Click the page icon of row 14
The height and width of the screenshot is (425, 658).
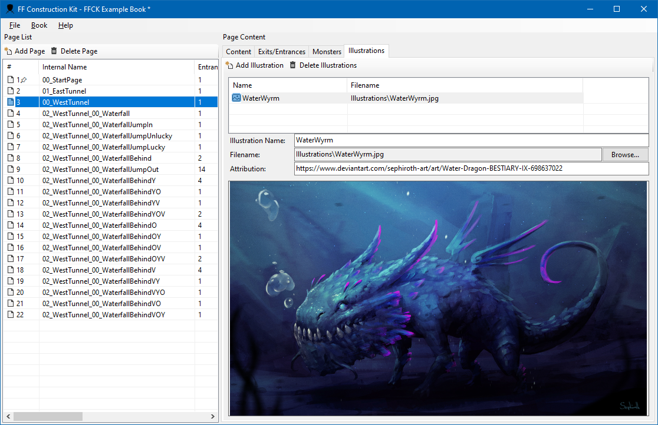point(11,225)
